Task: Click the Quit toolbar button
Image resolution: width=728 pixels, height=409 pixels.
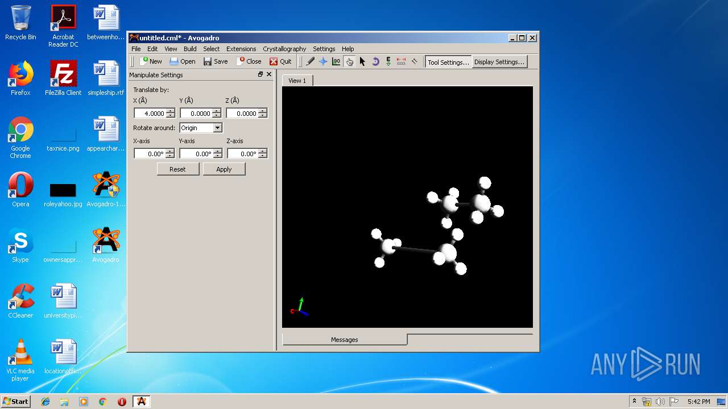Action: 280,61
